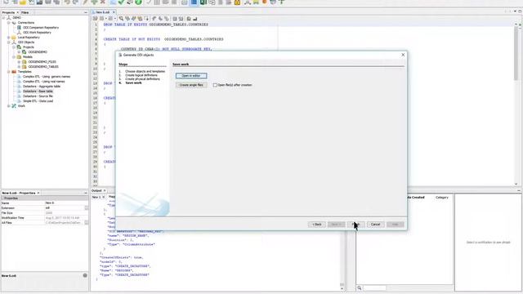Click the red X icon in top toolbar

coord(103,2)
